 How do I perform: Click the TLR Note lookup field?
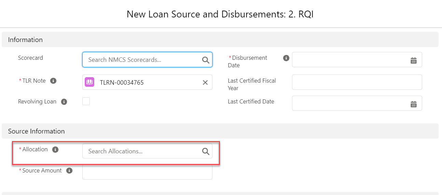(150, 82)
